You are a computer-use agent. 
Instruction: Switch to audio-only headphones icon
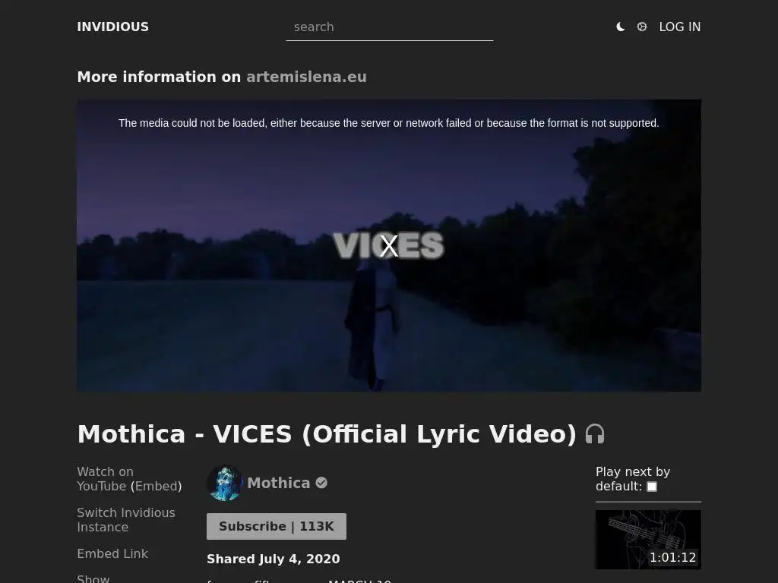594,433
